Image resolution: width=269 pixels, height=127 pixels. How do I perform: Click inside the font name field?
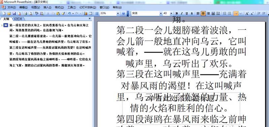pos(145,13)
